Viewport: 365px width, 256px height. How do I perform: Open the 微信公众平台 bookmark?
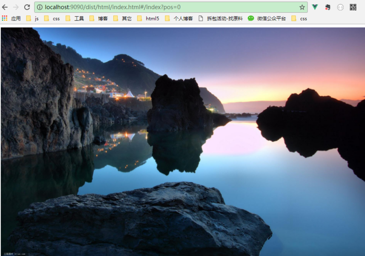click(x=267, y=18)
